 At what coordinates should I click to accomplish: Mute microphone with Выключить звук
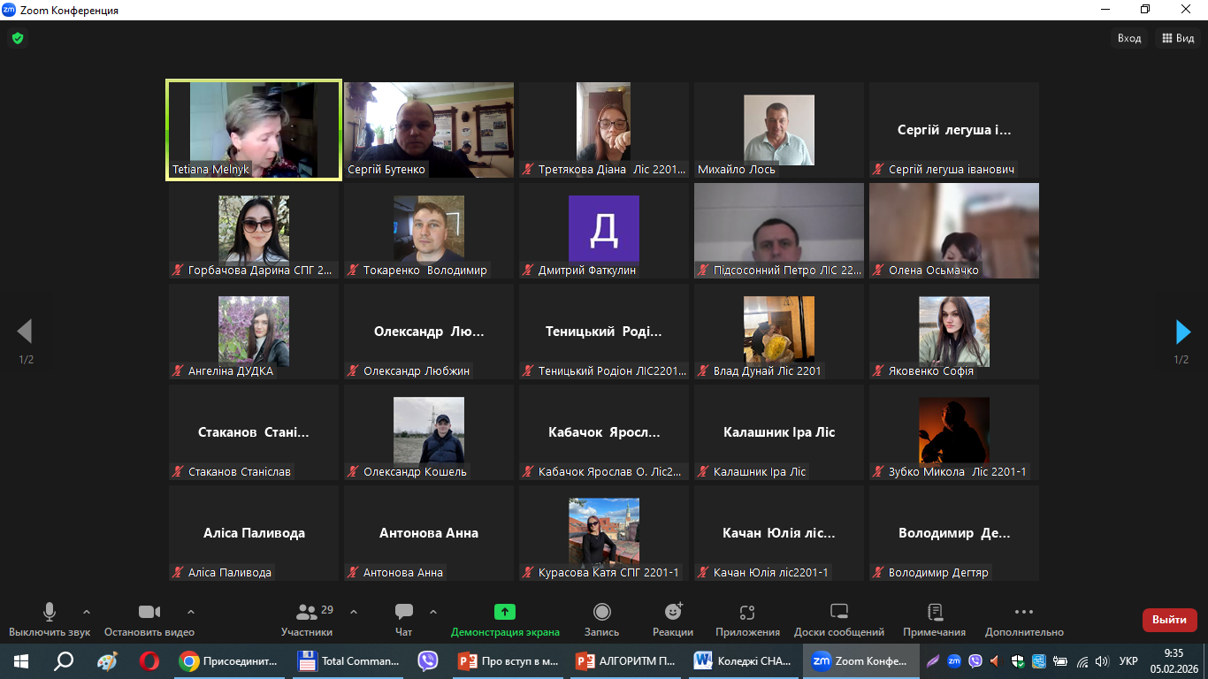pos(50,619)
